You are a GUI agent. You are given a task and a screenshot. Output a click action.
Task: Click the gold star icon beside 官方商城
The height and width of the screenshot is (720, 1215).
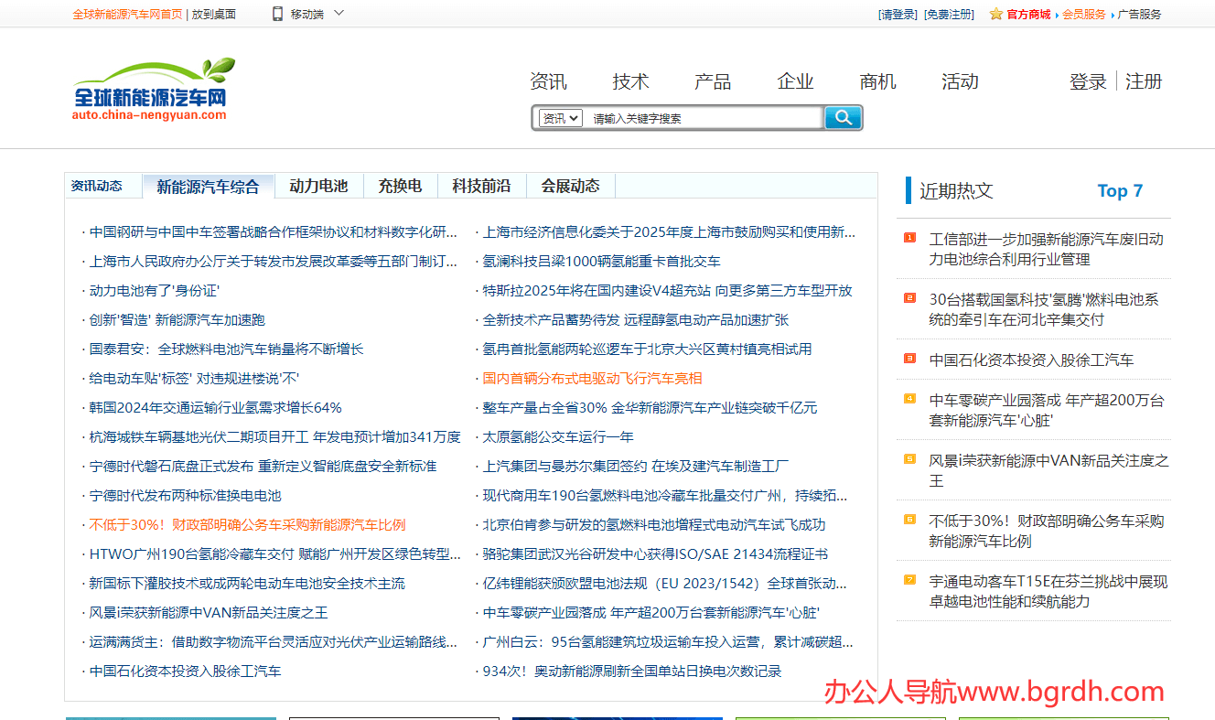coord(995,14)
